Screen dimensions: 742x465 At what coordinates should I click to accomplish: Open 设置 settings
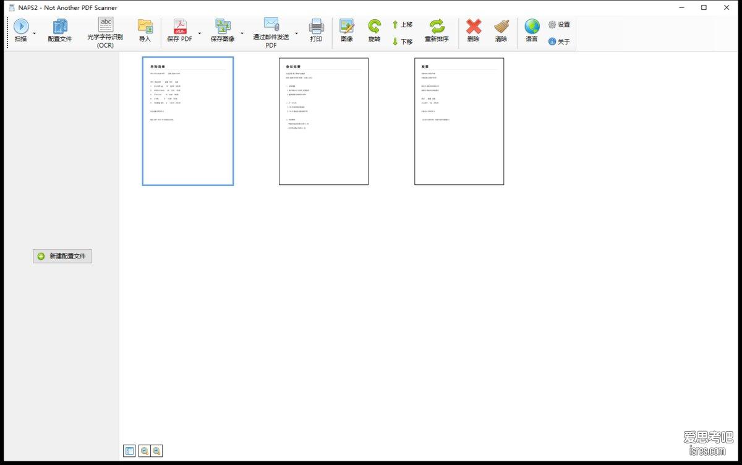(559, 25)
